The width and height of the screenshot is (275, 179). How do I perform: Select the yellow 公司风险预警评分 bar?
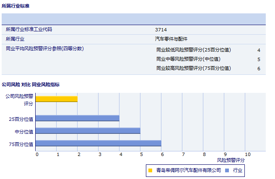tap(57, 99)
